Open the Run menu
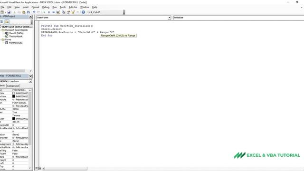Image resolution: width=304 pixels, height=171 pixels. click(x=55, y=7)
